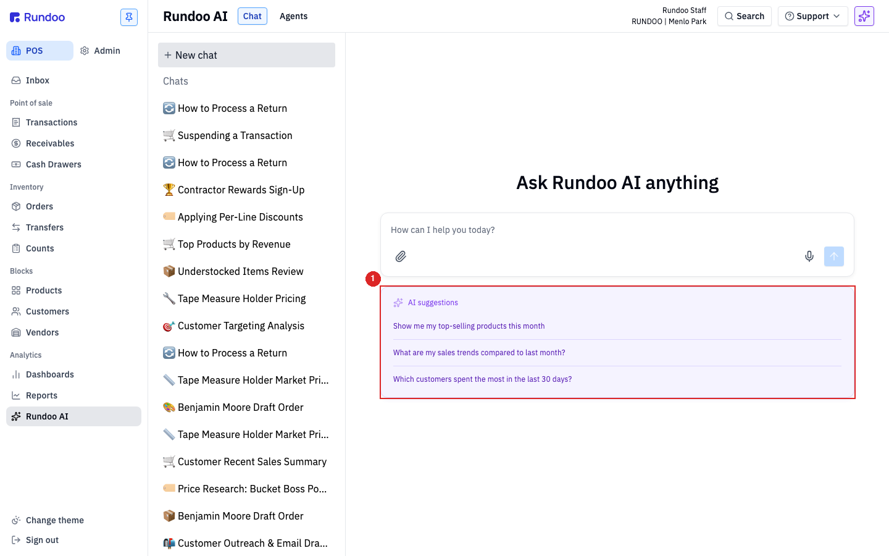Go to Receivables
The height and width of the screenshot is (556, 889).
coord(74,143)
